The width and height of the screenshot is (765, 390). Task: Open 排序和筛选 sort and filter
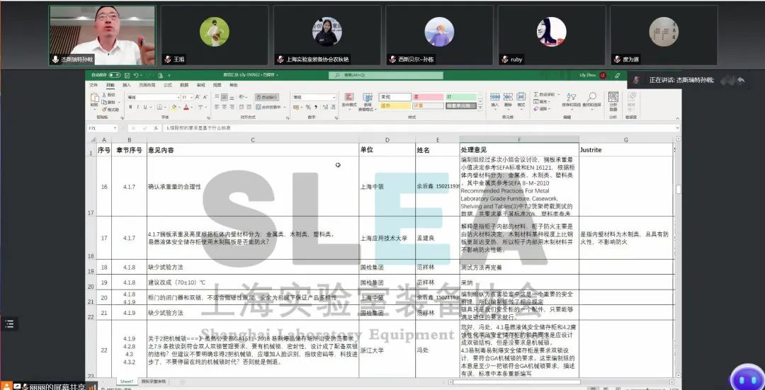(x=572, y=100)
